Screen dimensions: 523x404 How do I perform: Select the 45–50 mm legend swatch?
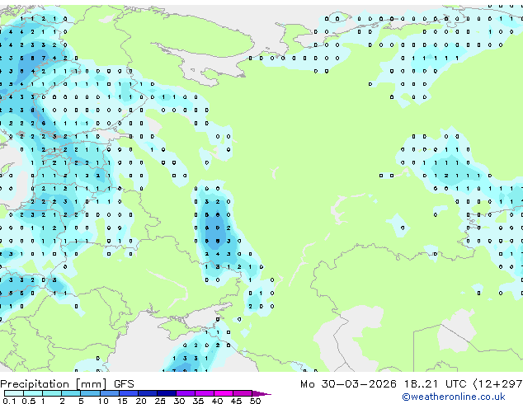tap(243, 393)
